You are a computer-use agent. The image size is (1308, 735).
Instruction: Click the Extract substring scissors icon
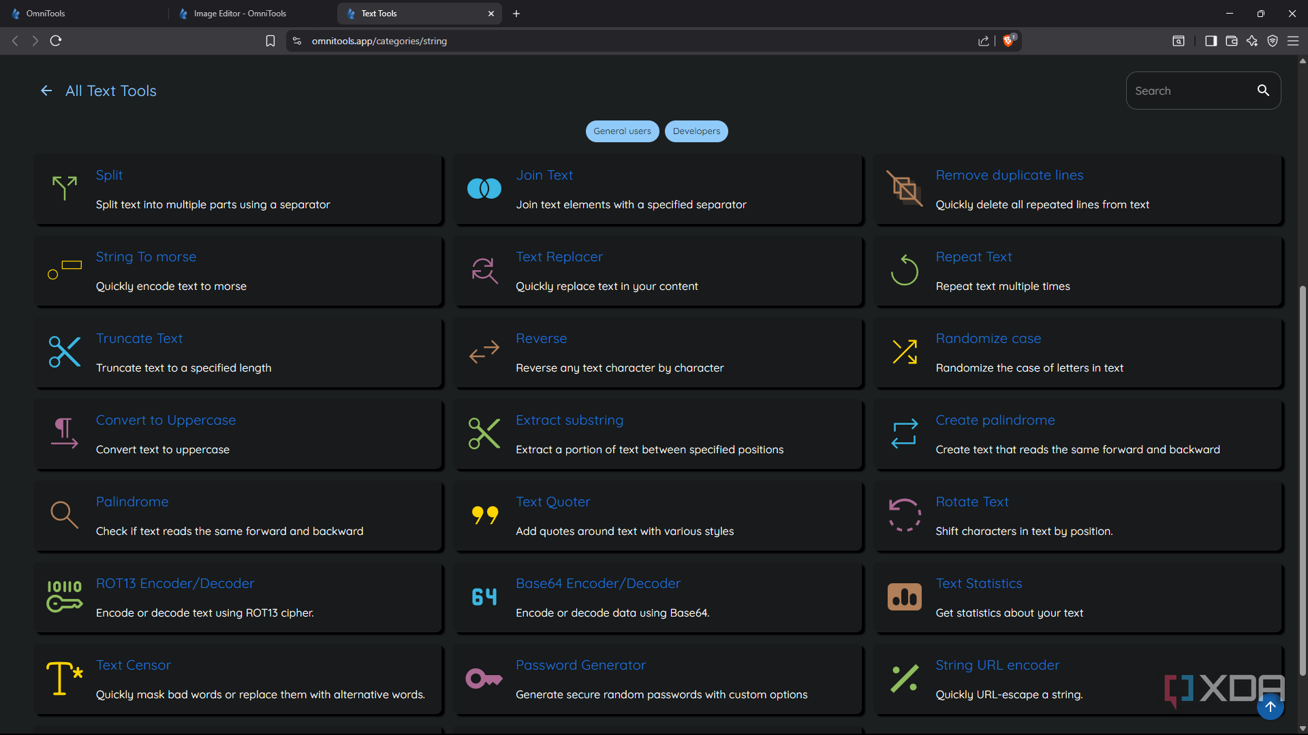click(x=484, y=434)
